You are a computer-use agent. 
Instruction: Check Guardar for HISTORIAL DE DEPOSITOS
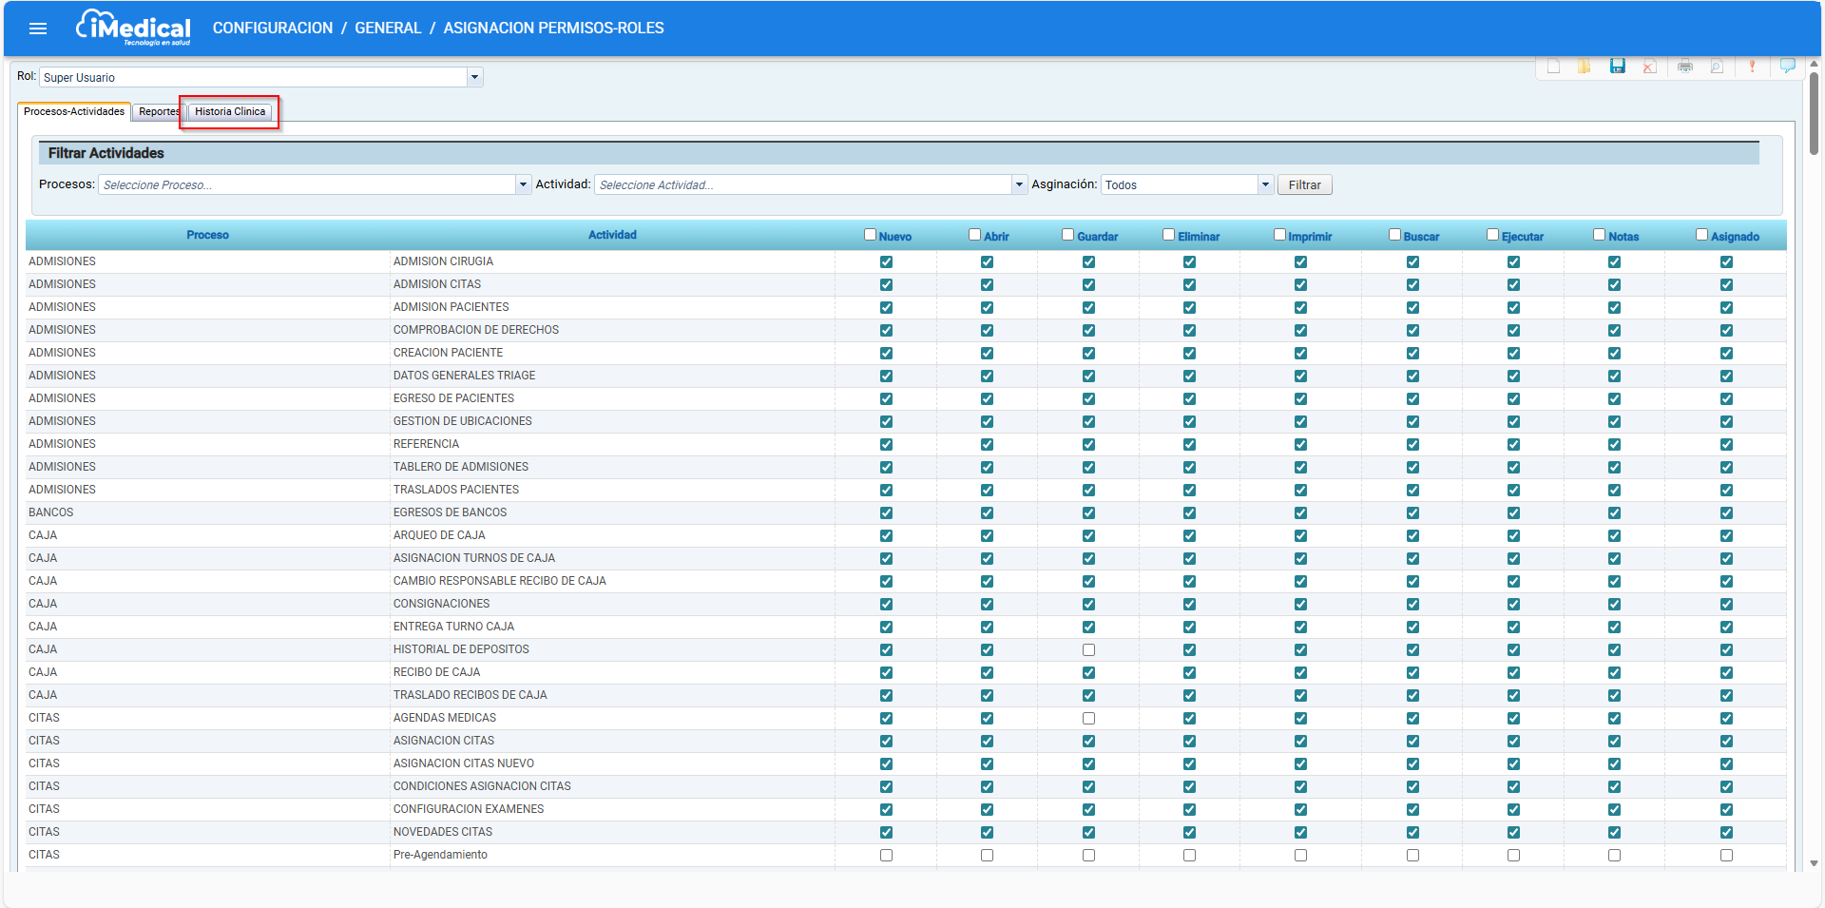click(x=1088, y=650)
